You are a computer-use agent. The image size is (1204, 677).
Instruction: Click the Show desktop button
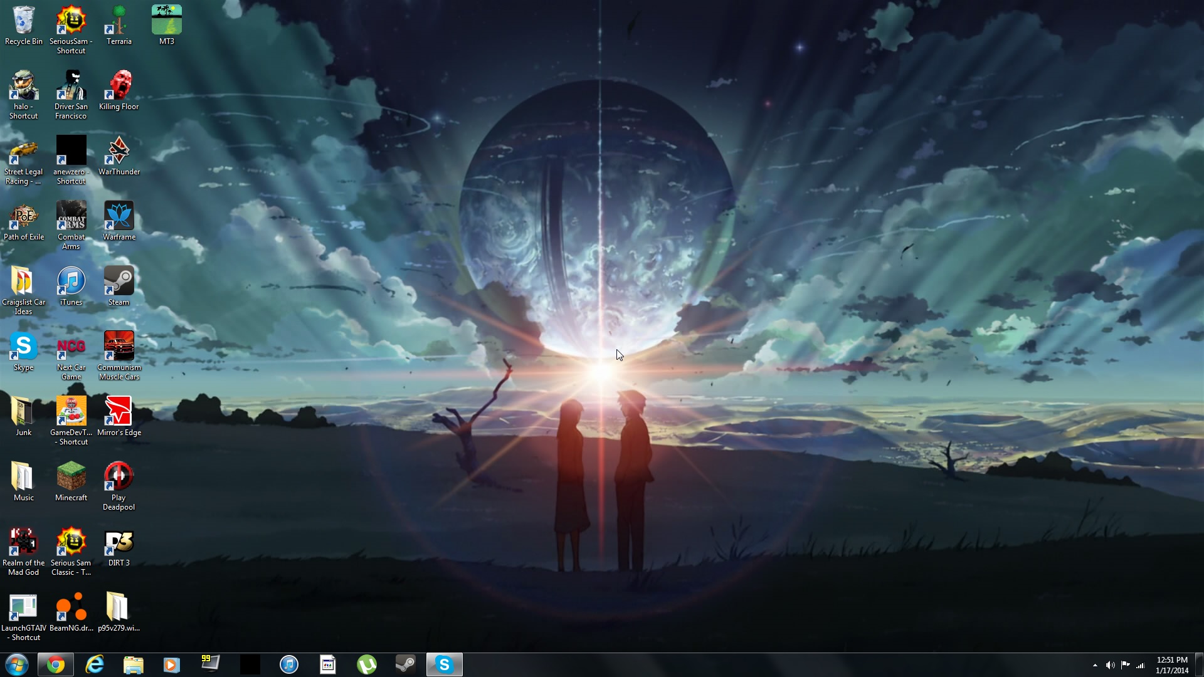pos(1200,664)
